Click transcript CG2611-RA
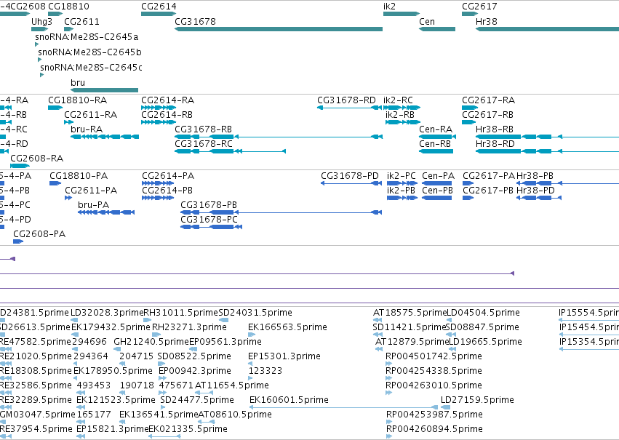619x440 pixels. tap(90, 115)
